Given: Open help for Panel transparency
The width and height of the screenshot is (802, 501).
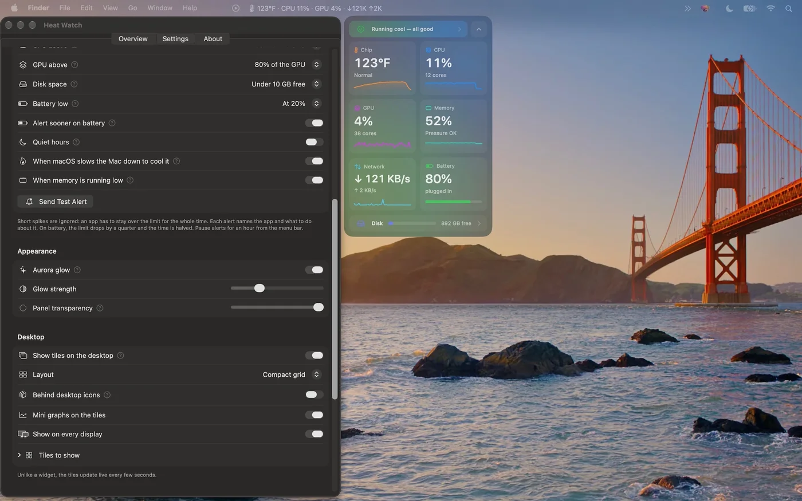Looking at the screenshot, I should [100, 308].
